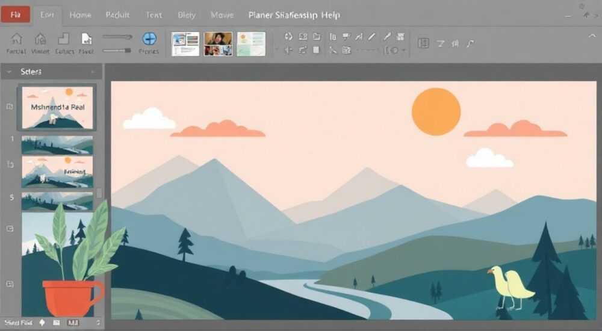Toggle the square marker beside large bottom thumbnail
This screenshot has width=602, height=331.
(10, 284)
